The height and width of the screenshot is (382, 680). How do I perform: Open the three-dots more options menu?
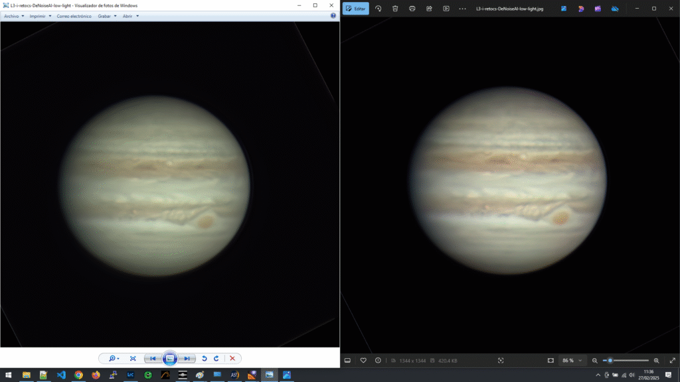(462, 9)
